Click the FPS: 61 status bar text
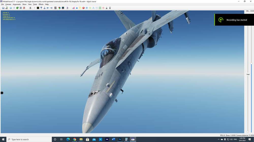 223,135
